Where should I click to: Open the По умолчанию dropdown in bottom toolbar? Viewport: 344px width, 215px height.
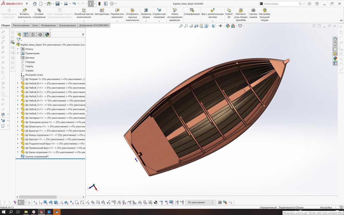(200, 202)
